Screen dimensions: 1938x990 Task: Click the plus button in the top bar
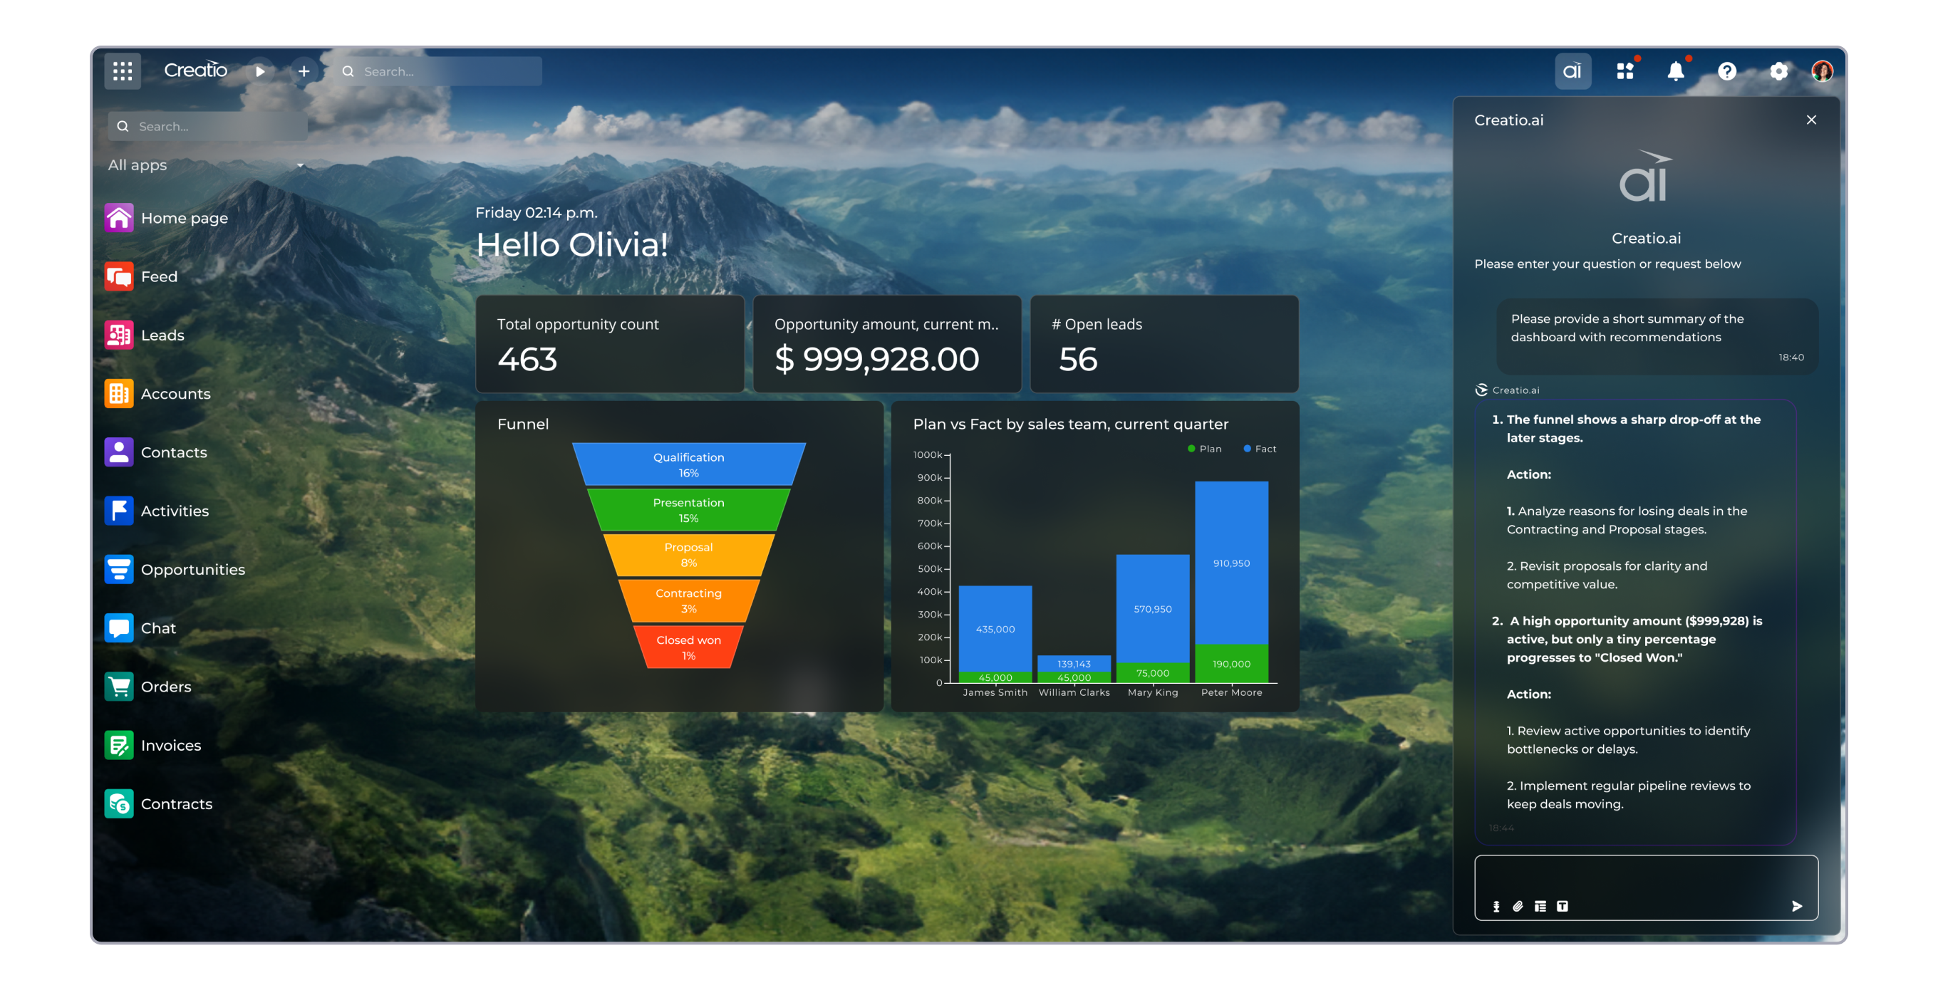coord(304,71)
